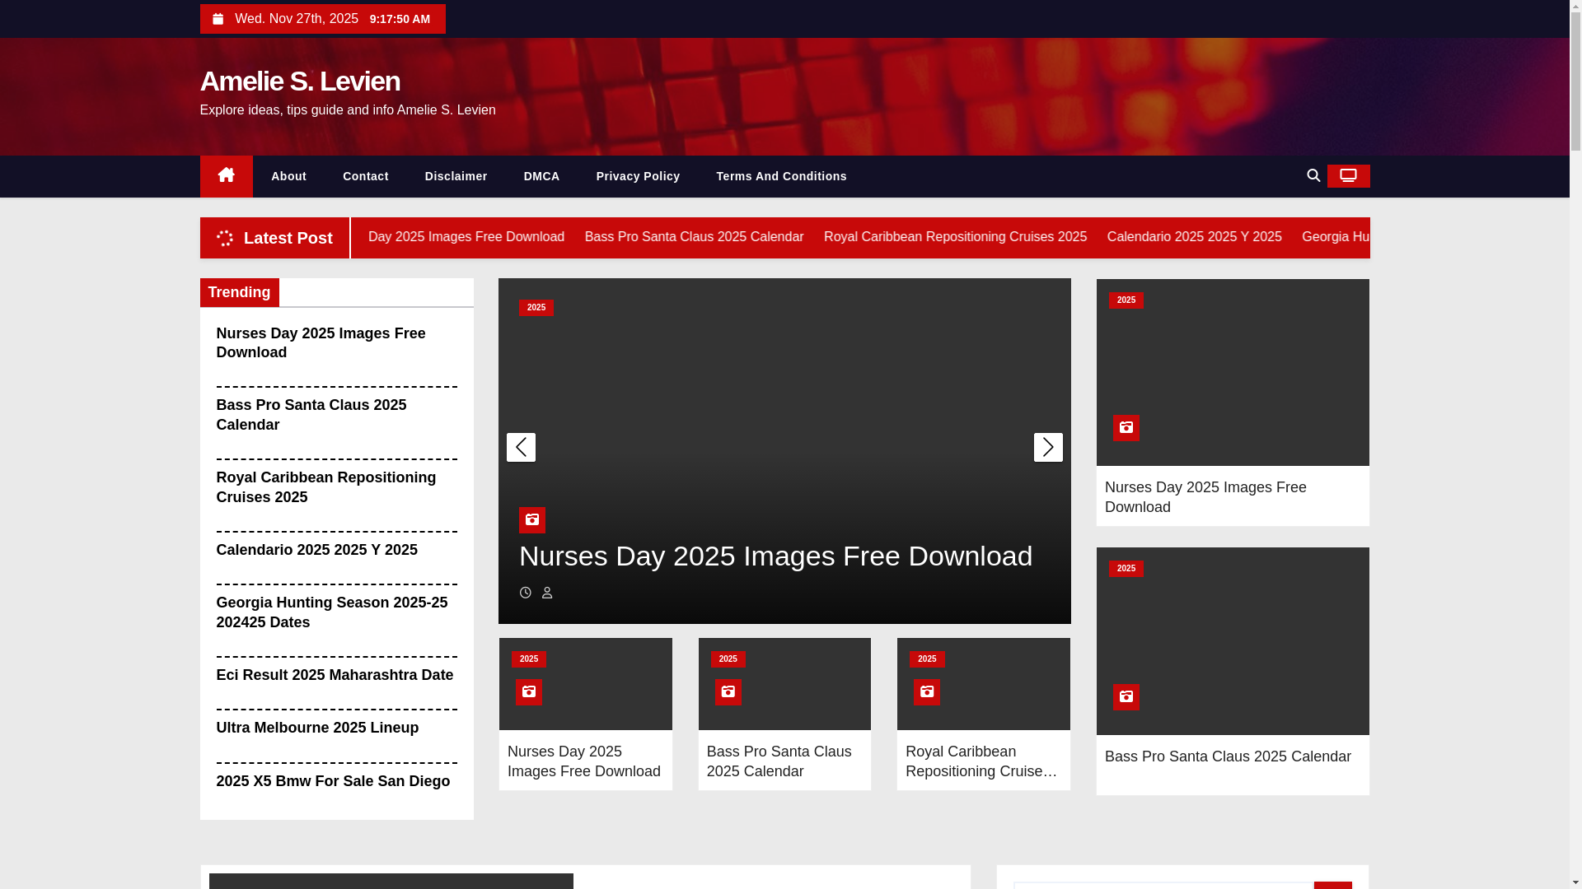This screenshot has width=1582, height=889.
Task: Click camera icon on main slider post
Action: (x=532, y=520)
